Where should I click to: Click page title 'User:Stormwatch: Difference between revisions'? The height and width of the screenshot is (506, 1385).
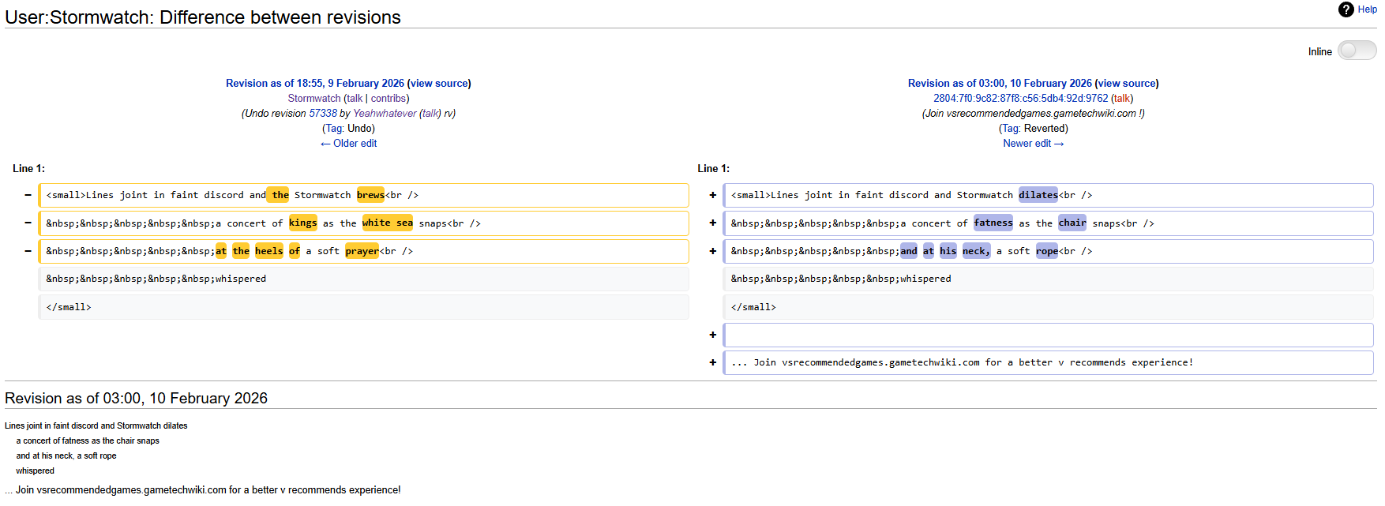pos(203,17)
